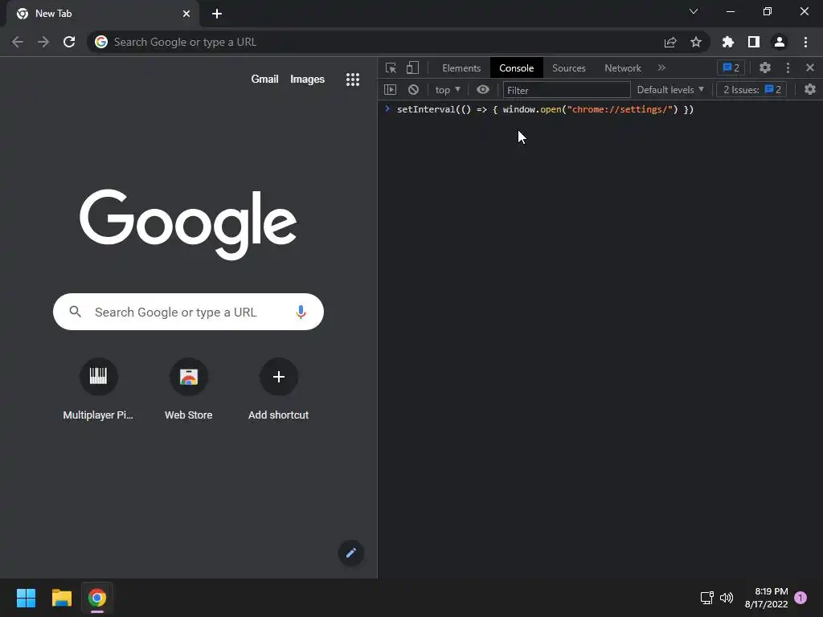The image size is (823, 617).
Task: Open the profile avatar menu
Action: (780, 42)
